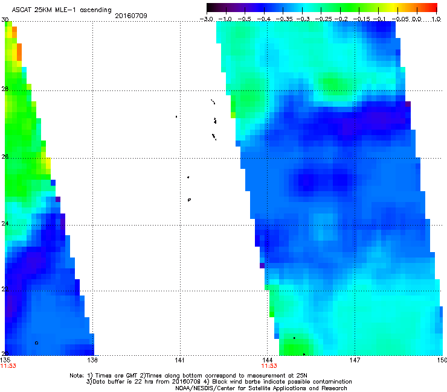Click colorbar label -0.2
The width and height of the screenshot is (447, 392).
point(341,19)
